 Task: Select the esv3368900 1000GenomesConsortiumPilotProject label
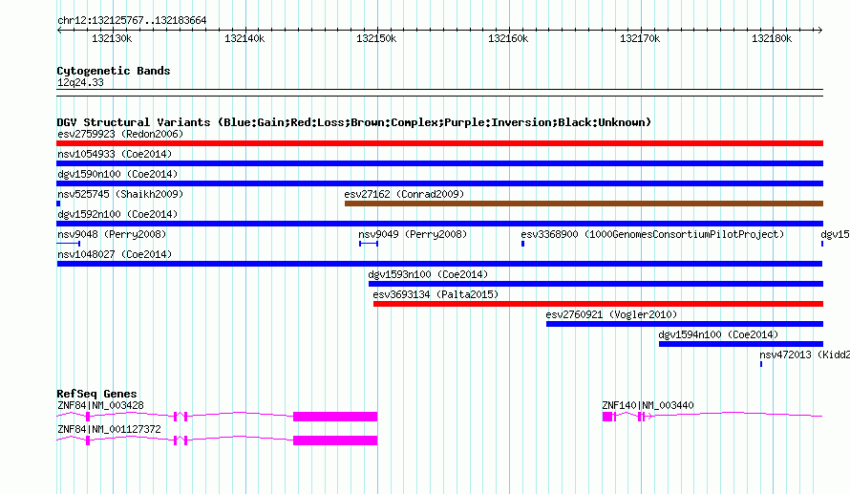652,234
